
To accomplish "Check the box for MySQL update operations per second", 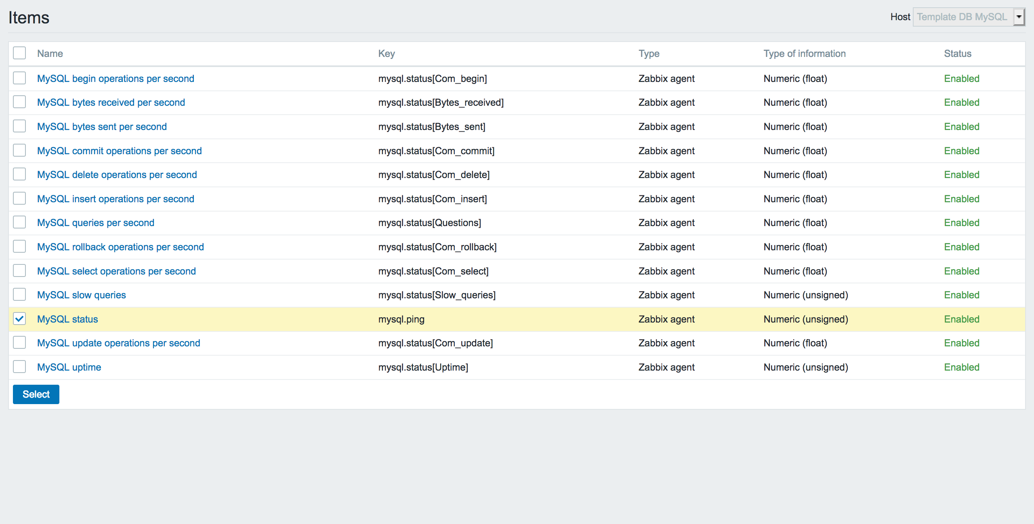I will 19,342.
